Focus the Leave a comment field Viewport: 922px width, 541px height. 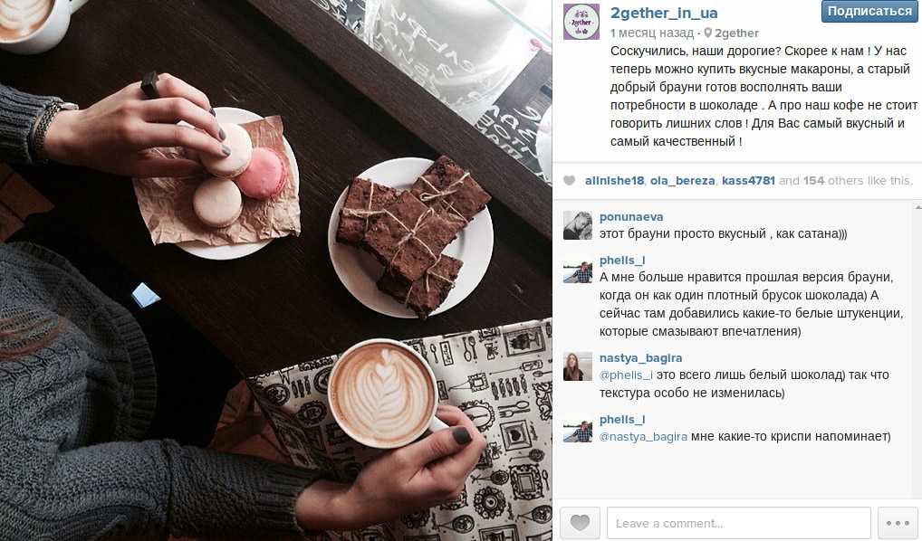738,523
